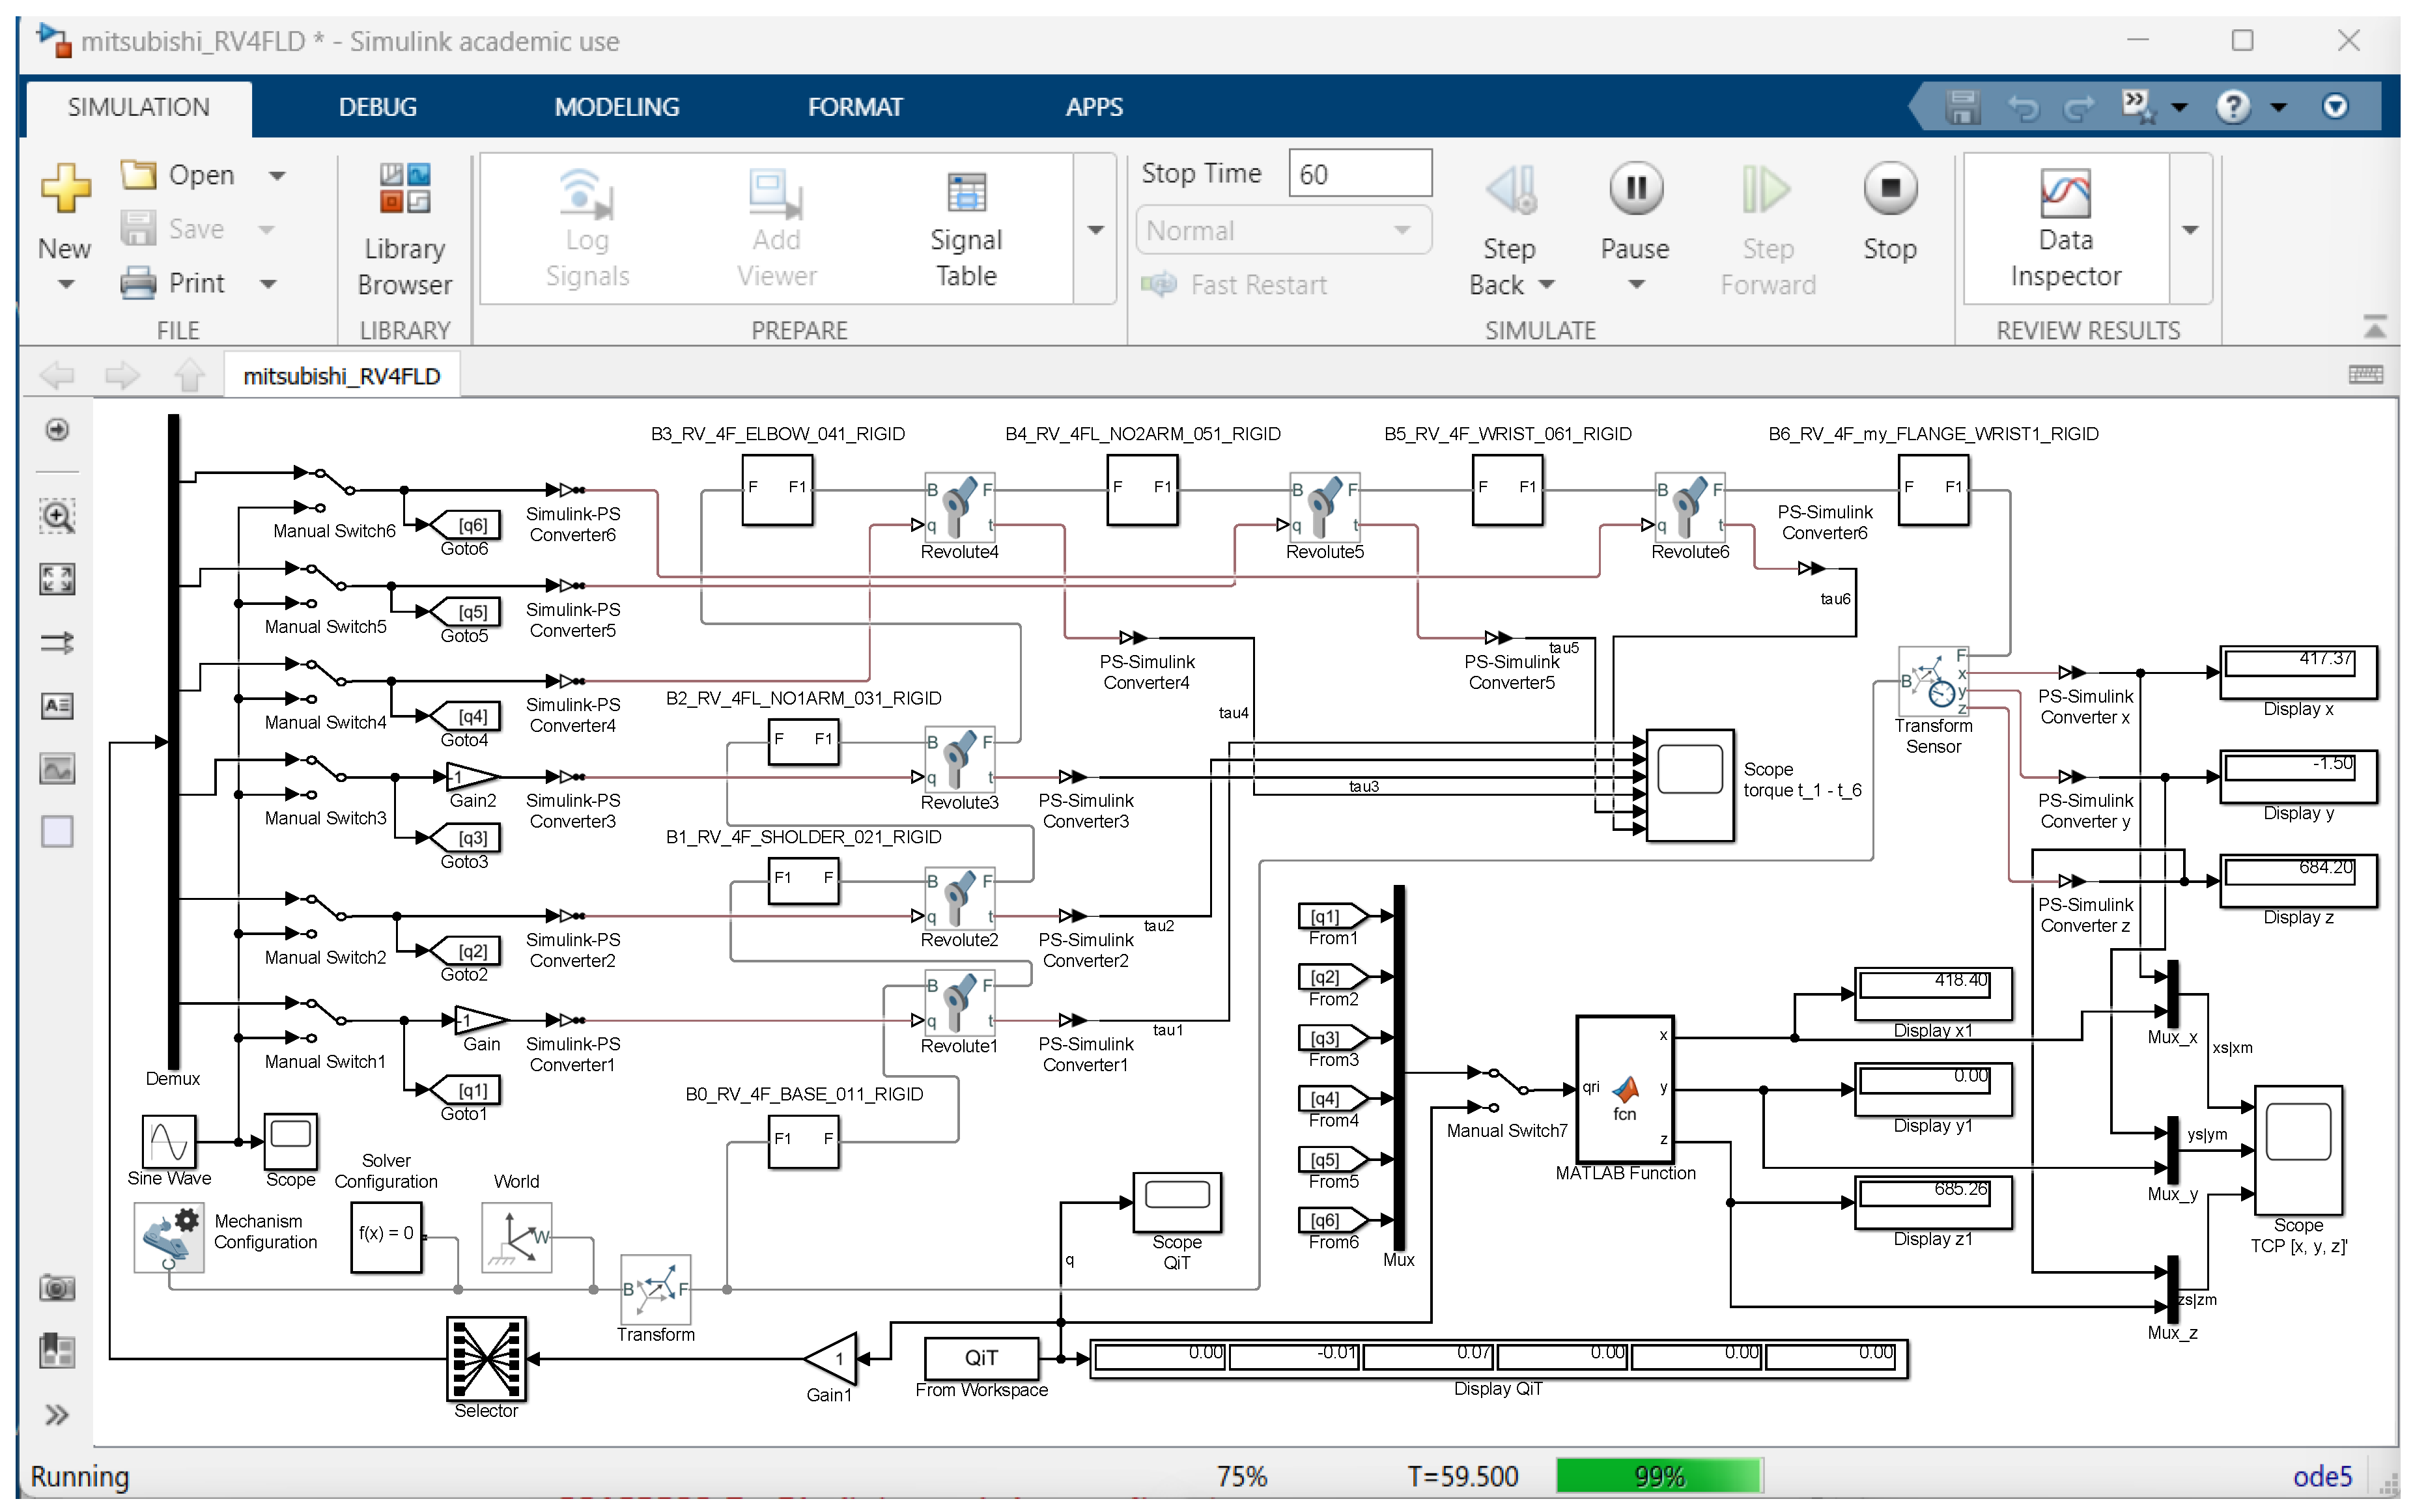Expand the Review Results gallery arrow
2413x1512 pixels.
(2190, 230)
